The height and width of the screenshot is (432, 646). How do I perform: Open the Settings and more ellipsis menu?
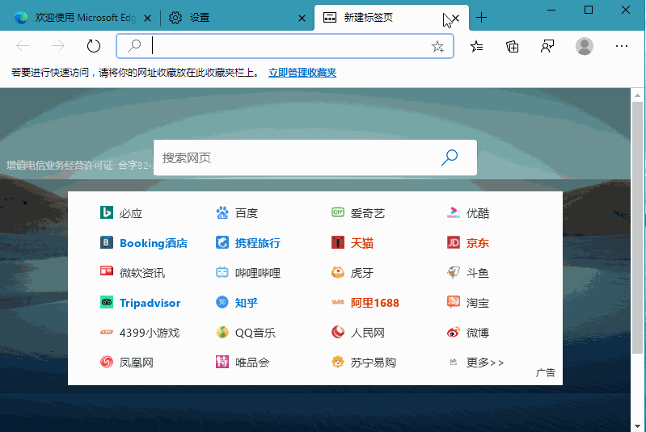[x=621, y=46]
